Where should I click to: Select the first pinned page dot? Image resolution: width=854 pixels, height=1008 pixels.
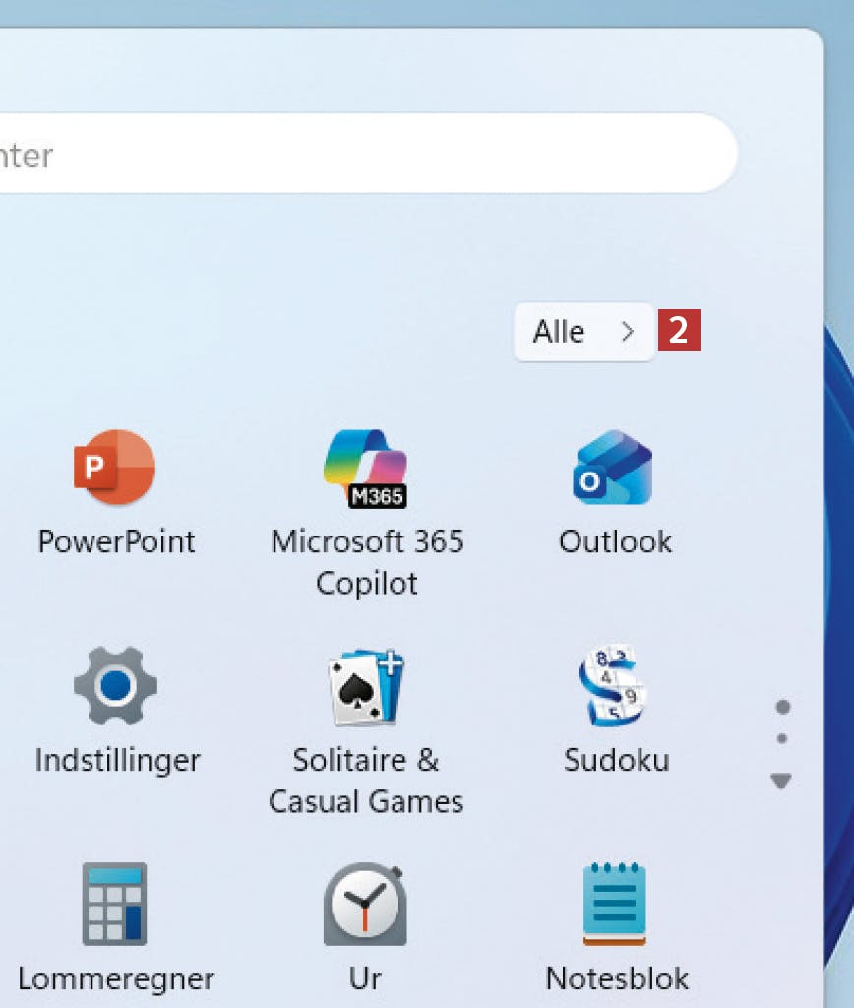coord(783,707)
